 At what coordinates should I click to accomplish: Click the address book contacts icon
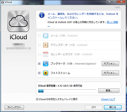(x=45, y=45)
